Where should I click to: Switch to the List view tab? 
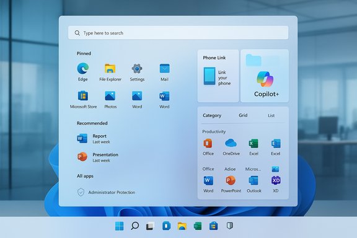[x=271, y=115]
